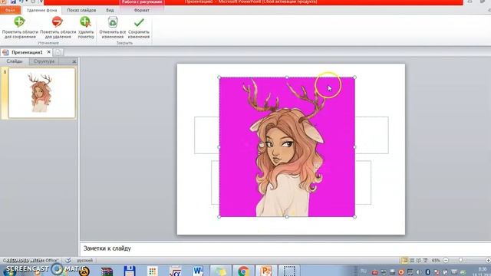Screen dimensions: 491x276
Task: Click the zoom out minus button
Action: tap(446, 260)
